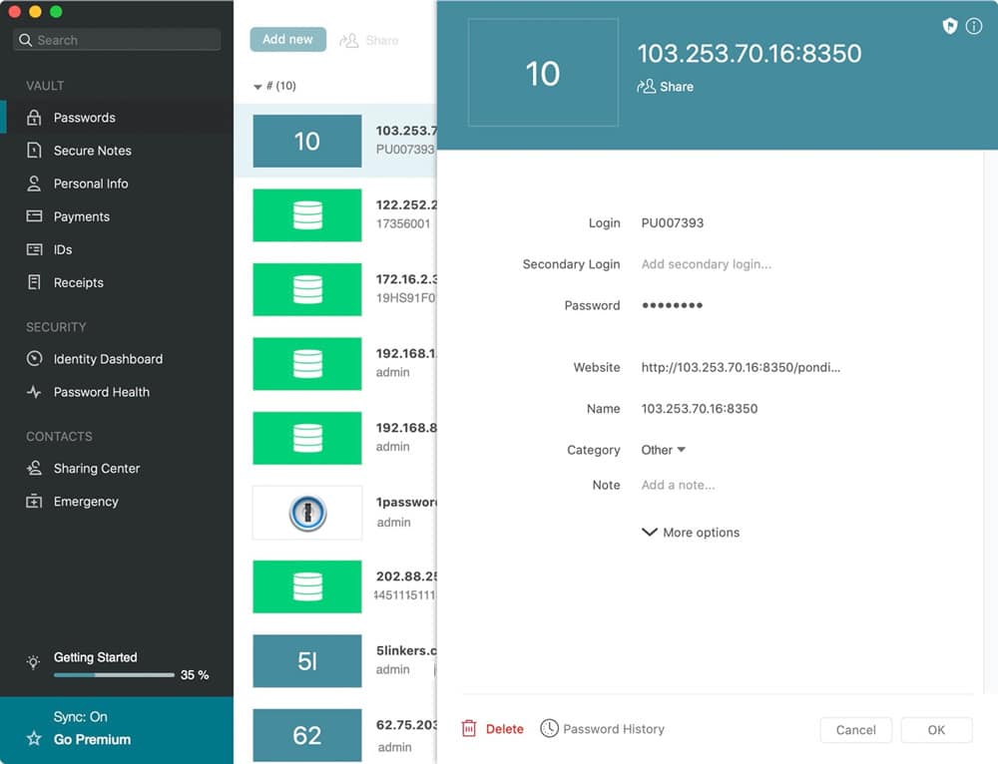Select the 192.168.8 entry database icon
This screenshot has width=998, height=764.
[x=307, y=438]
